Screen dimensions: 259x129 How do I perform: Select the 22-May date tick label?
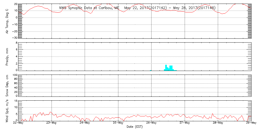[x=18, y=123]
